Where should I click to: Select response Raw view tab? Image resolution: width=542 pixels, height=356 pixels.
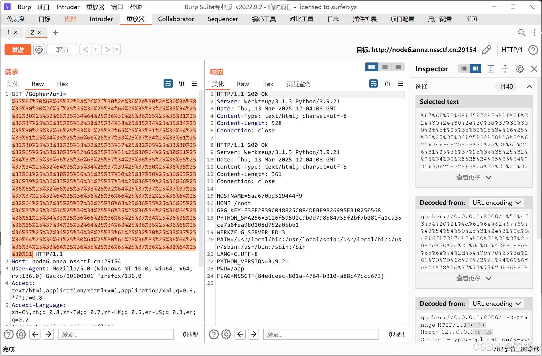pyautogui.click(x=243, y=84)
